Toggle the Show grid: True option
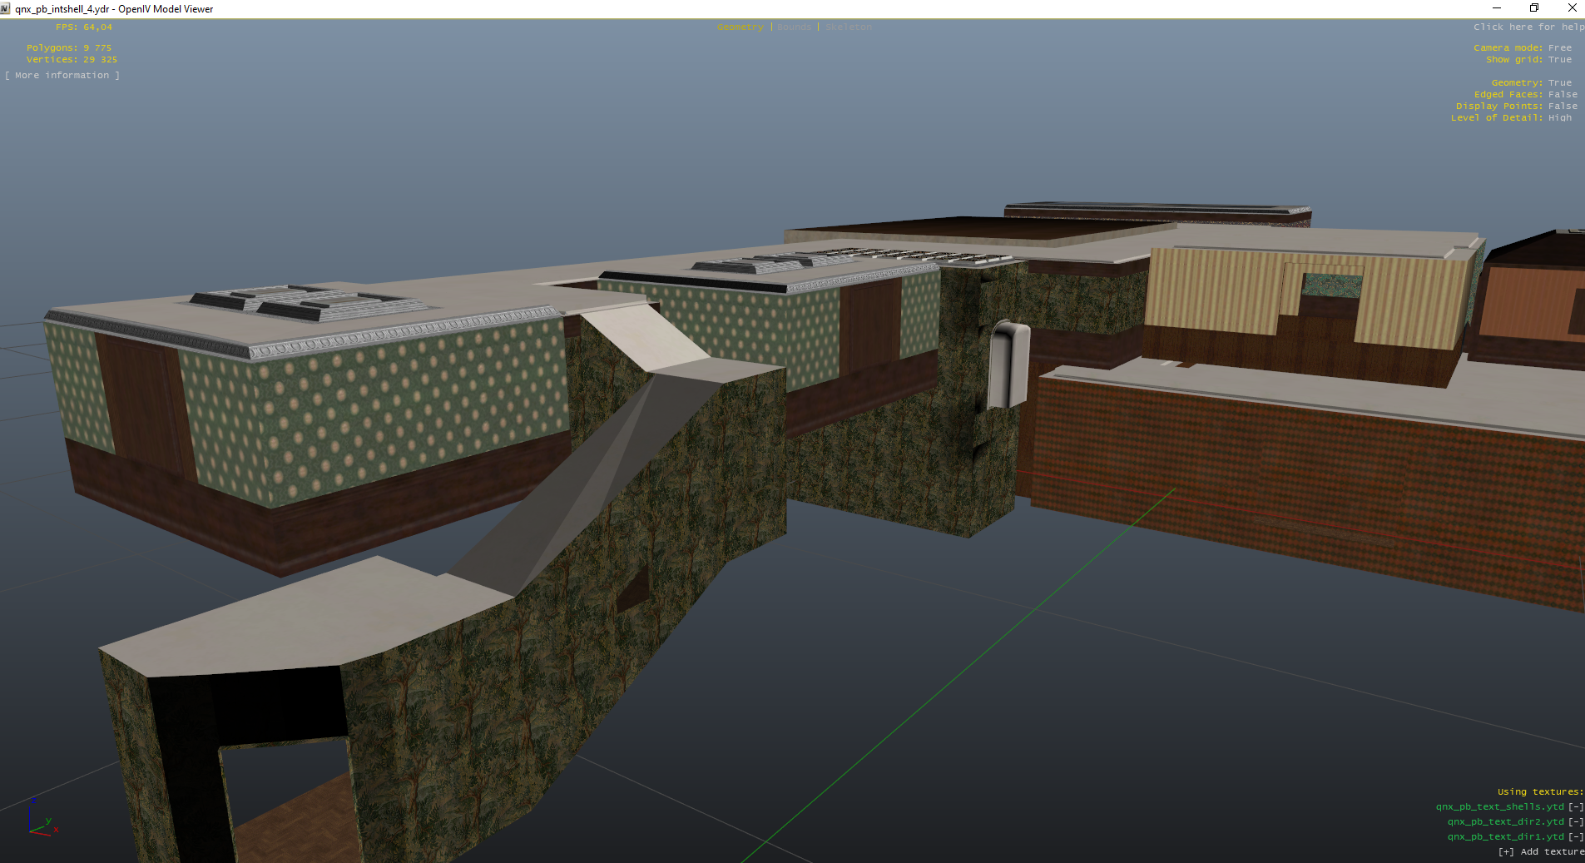Screen dimensions: 1585x863 1528,60
